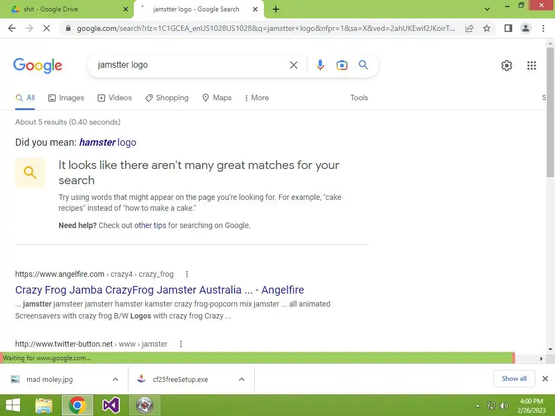Bookmark this page with star icon
Screen dimensions: 555x416
pos(487,28)
